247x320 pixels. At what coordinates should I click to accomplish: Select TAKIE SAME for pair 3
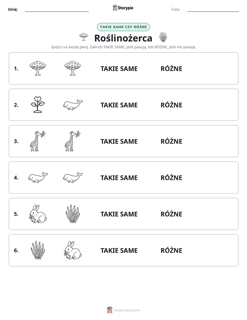[x=119, y=141]
